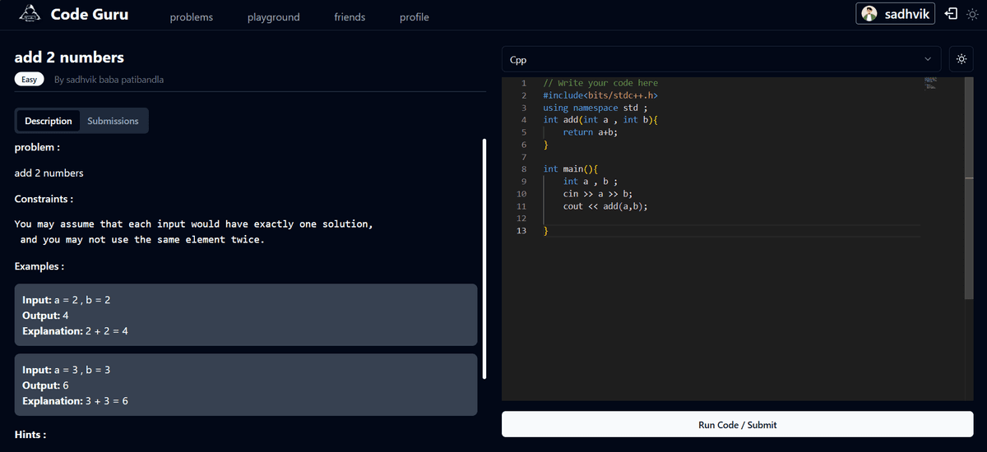Toggle editor theme with the sun button
The height and width of the screenshot is (452, 987).
[961, 59]
